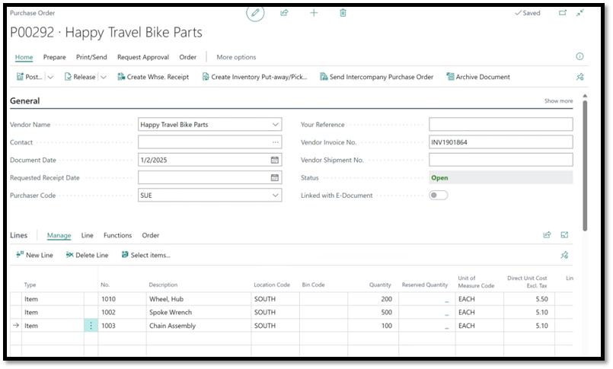613x369 pixels.
Task: Open Requested Receipt Date calendar picker
Action: tap(275, 178)
